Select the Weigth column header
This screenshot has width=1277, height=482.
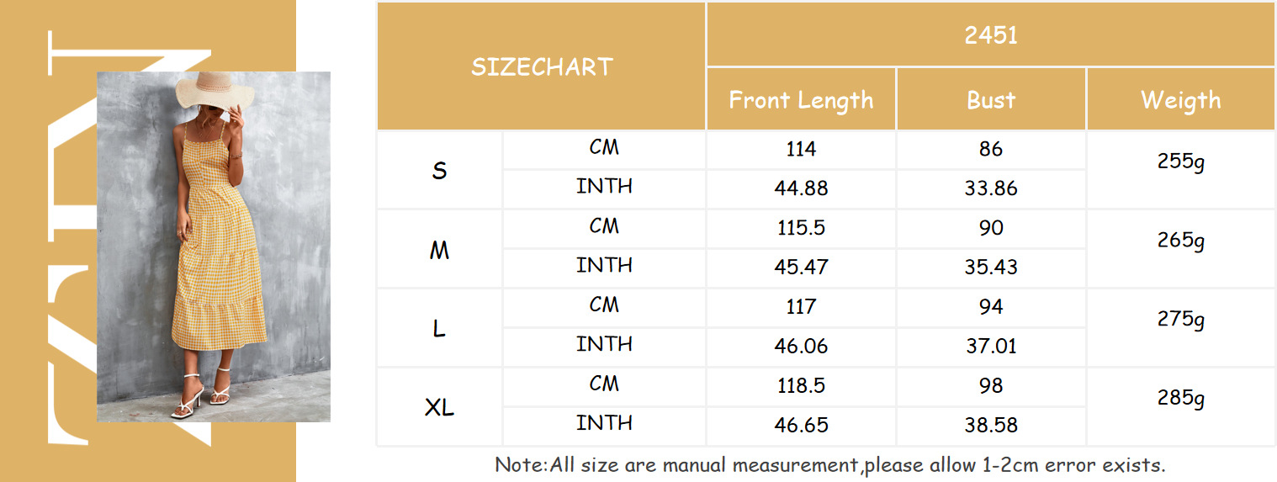tap(1181, 99)
